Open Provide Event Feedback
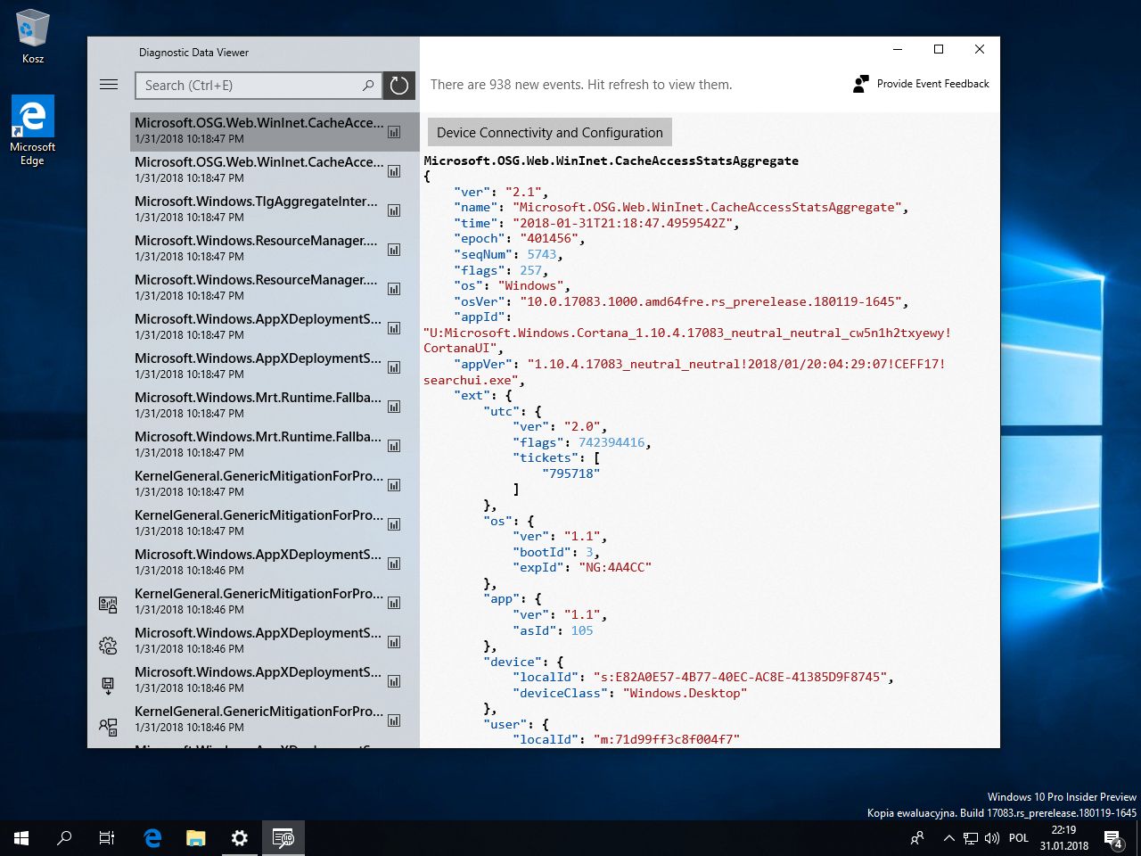 (922, 84)
